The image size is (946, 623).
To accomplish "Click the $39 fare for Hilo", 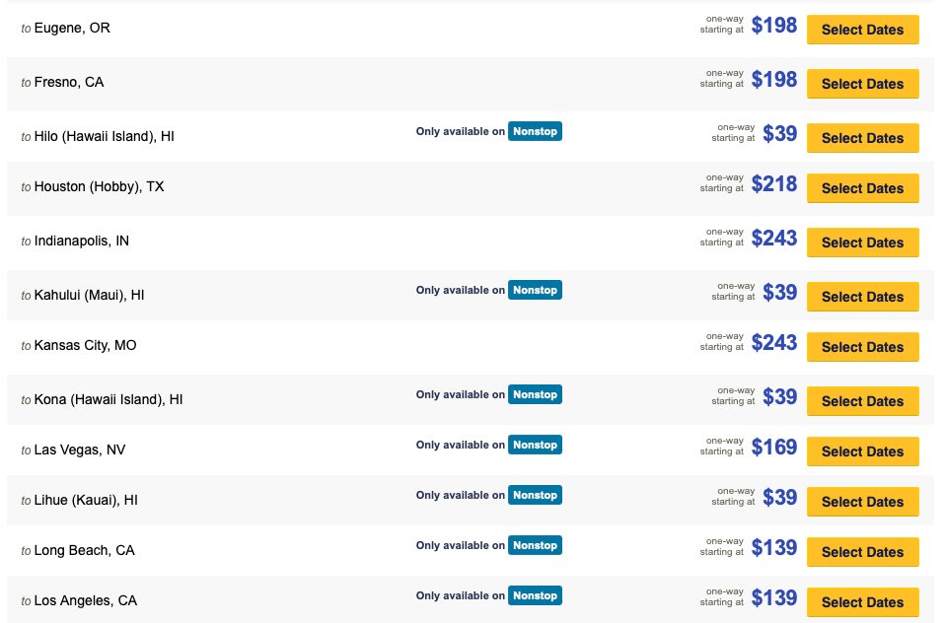I will 780,134.
